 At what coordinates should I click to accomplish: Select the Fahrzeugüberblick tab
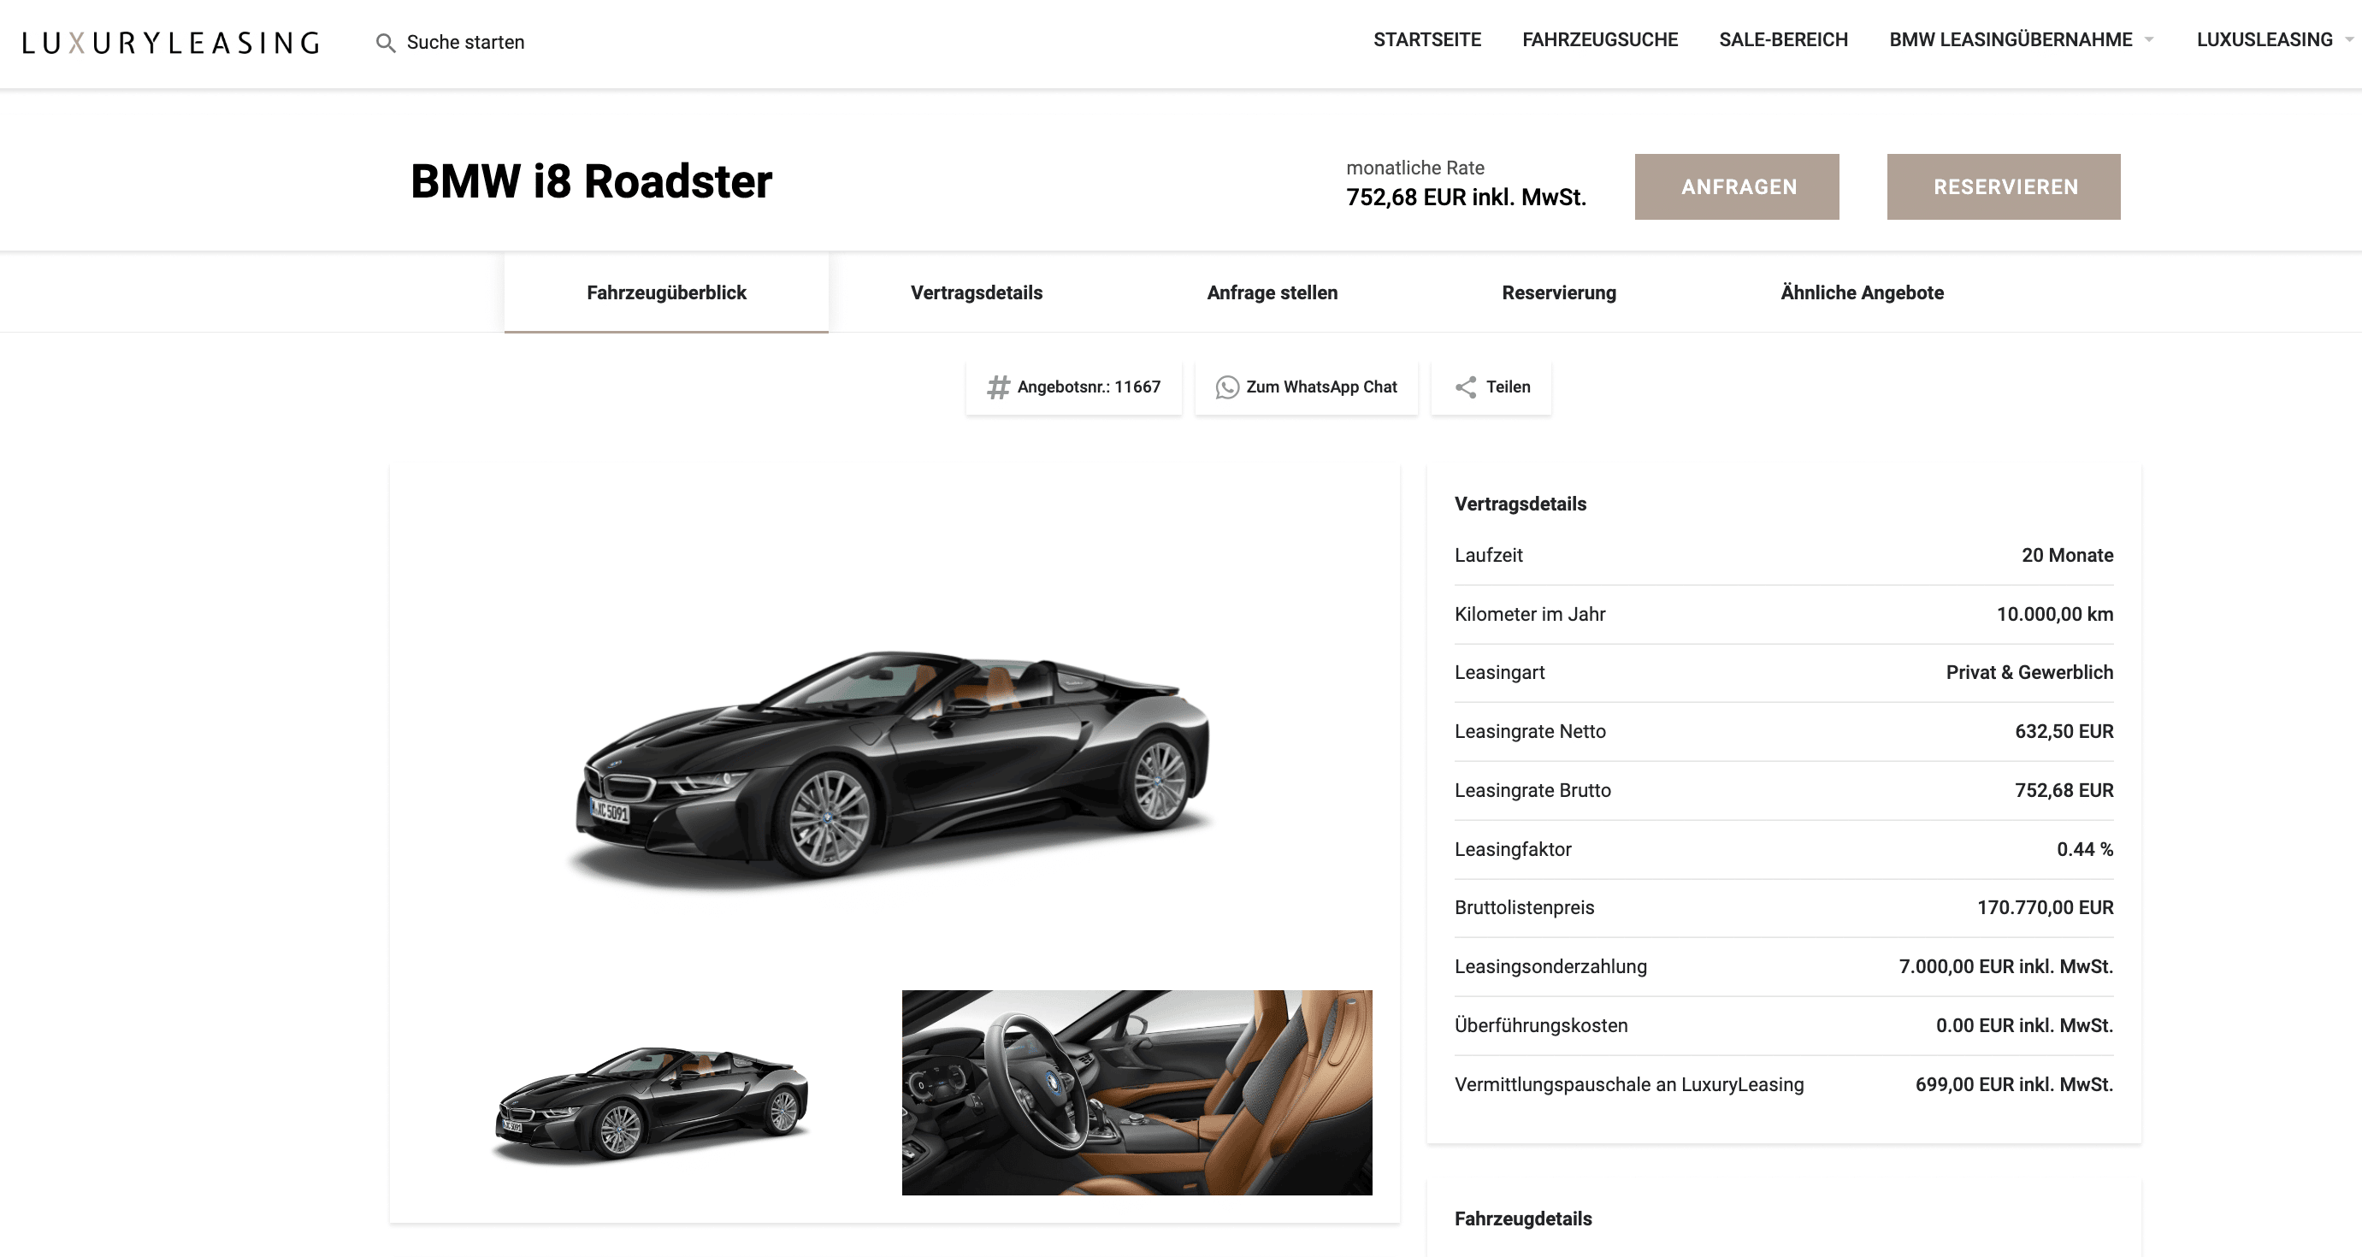[x=666, y=292]
